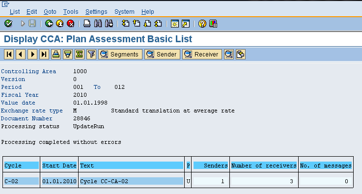The image size is (362, 194).
Task: Jump to Last Page icon
Action: pos(158,24)
